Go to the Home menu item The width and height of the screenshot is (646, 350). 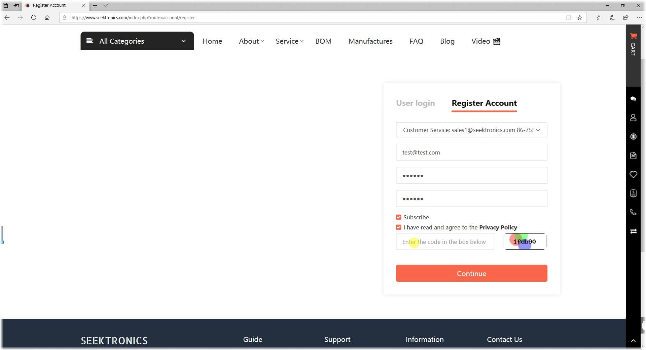pyautogui.click(x=212, y=41)
